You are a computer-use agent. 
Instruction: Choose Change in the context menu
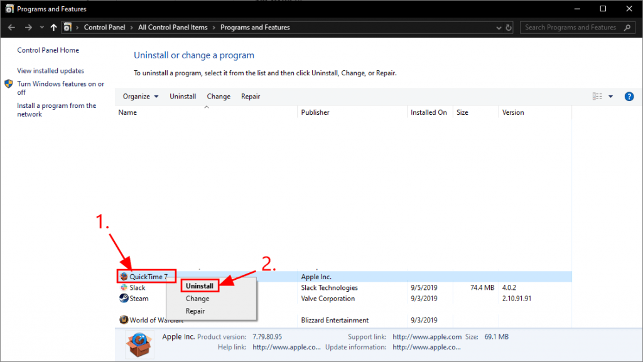point(197,299)
